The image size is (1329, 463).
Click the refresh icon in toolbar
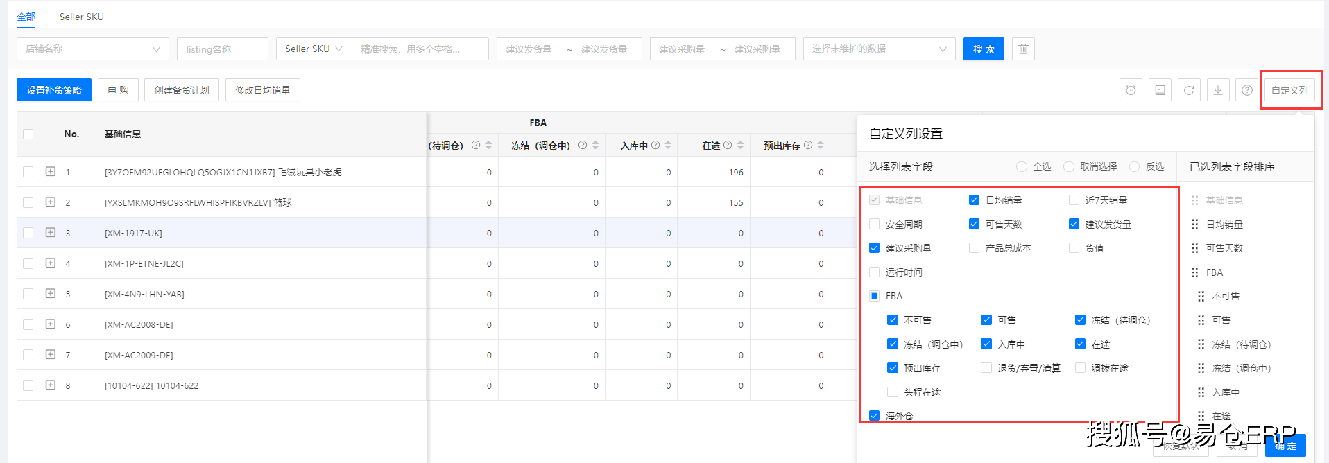[x=1189, y=90]
